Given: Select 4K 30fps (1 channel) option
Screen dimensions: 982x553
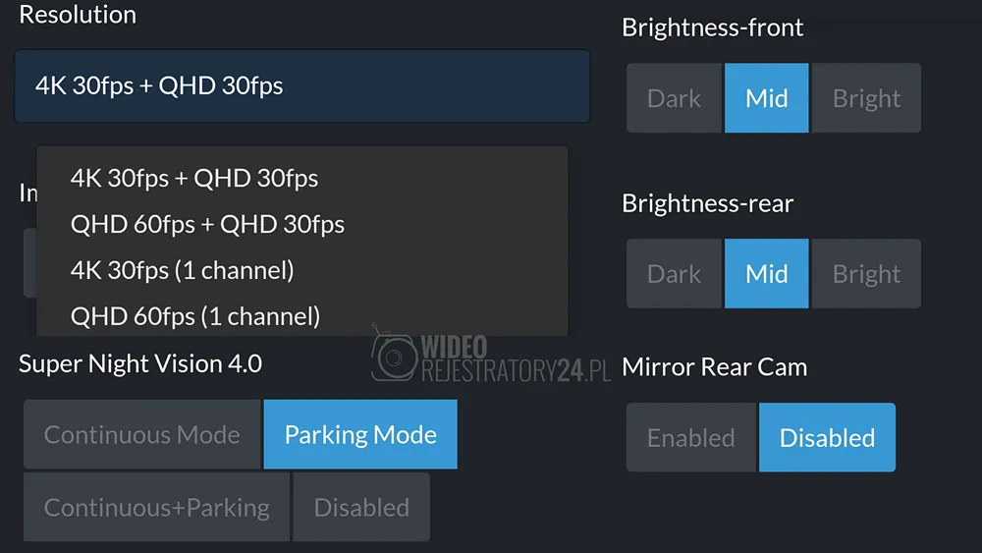Looking at the screenshot, I should pos(182,270).
